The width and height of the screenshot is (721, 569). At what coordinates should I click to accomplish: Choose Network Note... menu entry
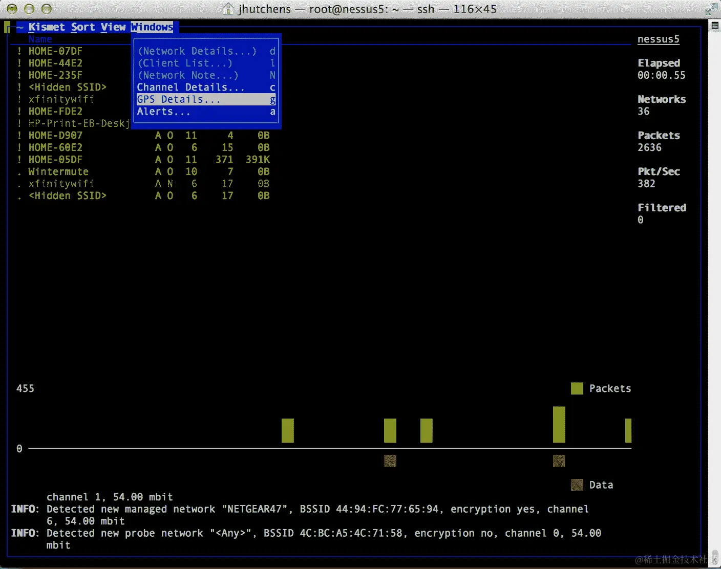[x=206, y=75]
